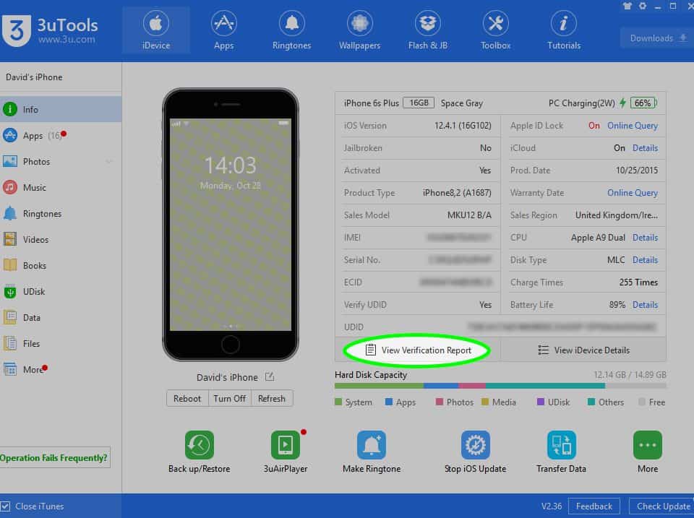Viewport: 694px width, 518px height.
Task: Click View iDevice Details
Action: [584, 350]
